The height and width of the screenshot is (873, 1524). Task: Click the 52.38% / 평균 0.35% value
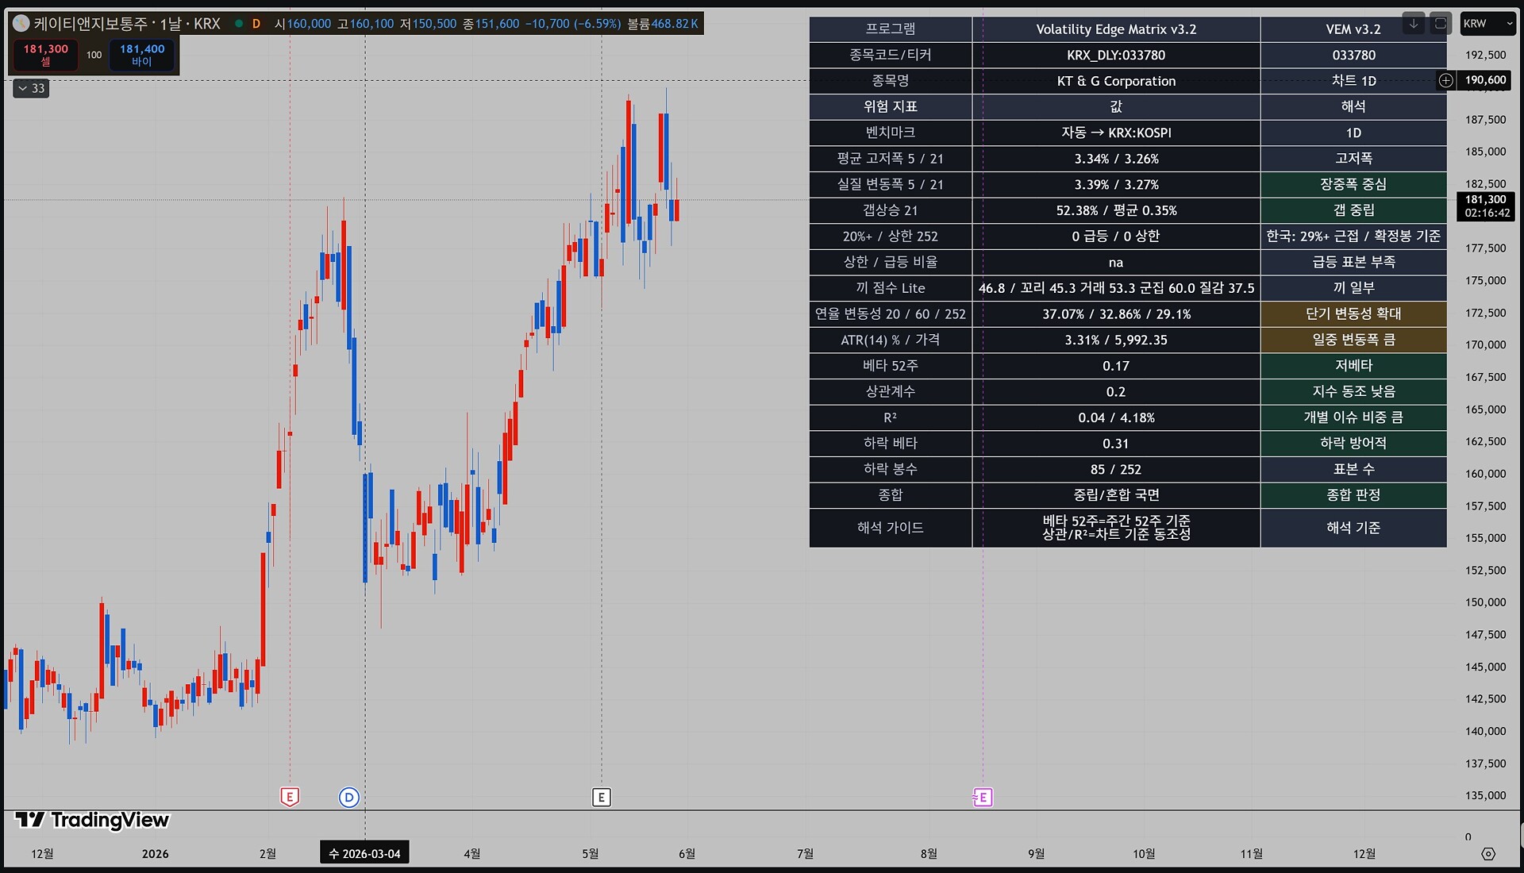click(1116, 210)
